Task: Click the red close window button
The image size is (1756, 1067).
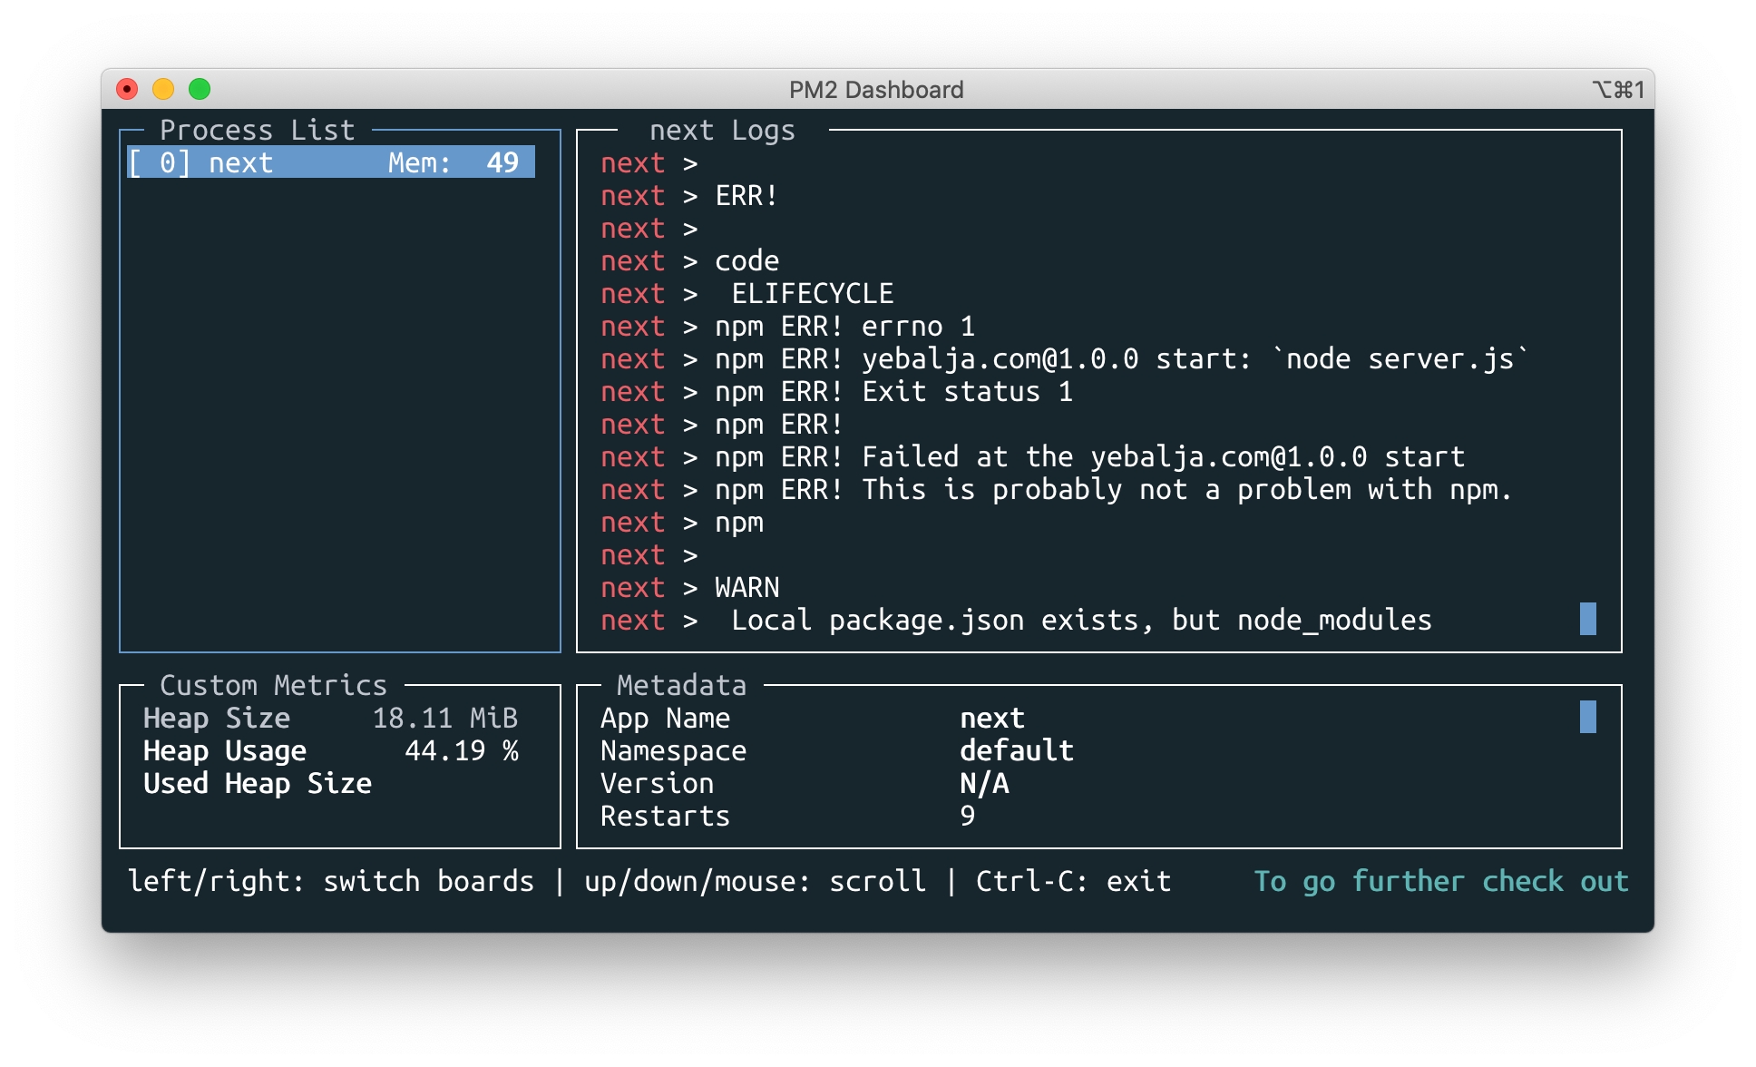Action: pyautogui.click(x=127, y=89)
